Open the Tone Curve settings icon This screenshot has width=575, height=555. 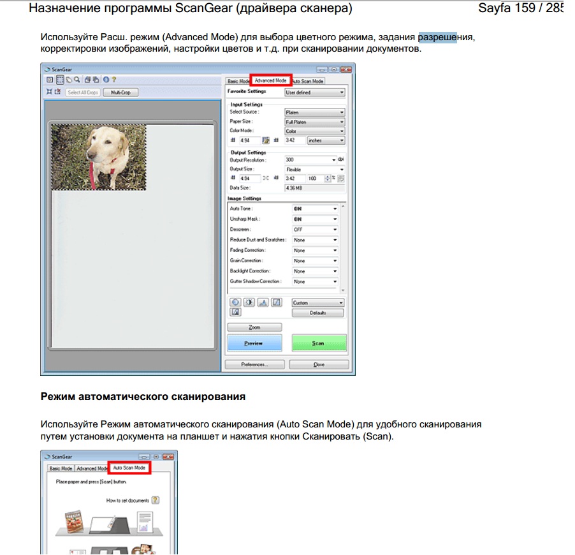[277, 302]
